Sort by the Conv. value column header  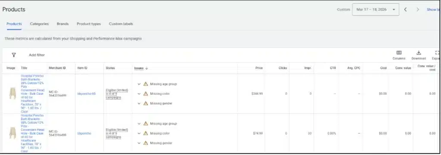[403, 68]
